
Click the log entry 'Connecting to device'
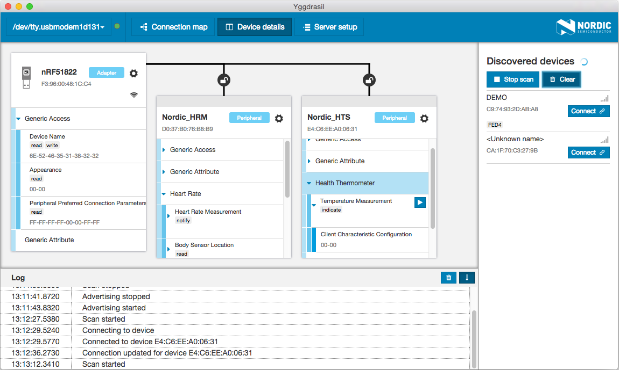click(x=118, y=330)
